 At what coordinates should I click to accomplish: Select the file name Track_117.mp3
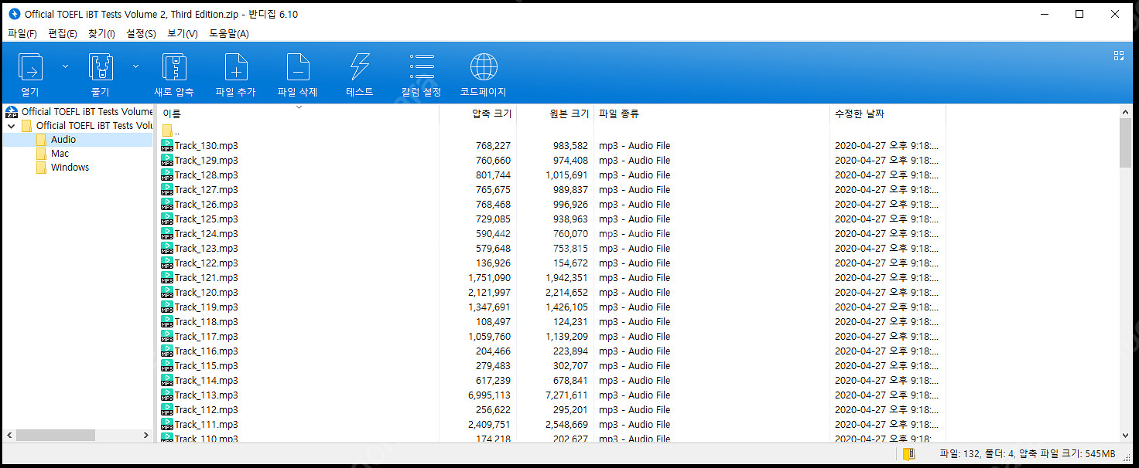pos(207,337)
